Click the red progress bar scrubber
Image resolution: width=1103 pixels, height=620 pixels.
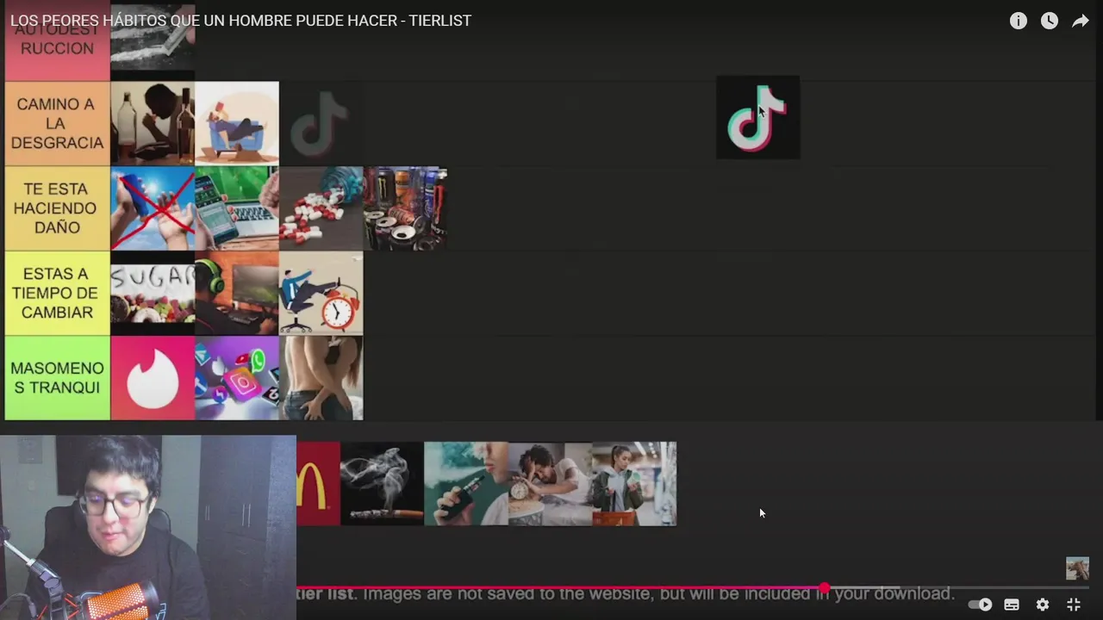(x=825, y=588)
